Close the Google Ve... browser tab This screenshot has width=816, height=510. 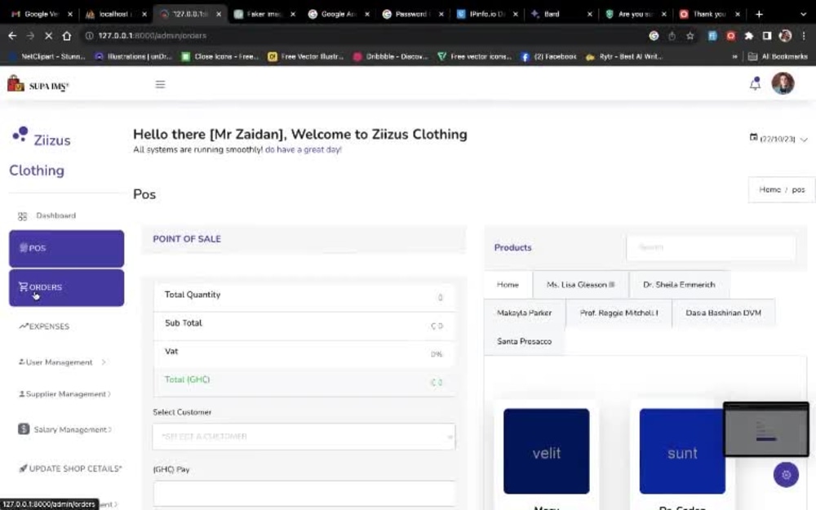[x=70, y=14]
